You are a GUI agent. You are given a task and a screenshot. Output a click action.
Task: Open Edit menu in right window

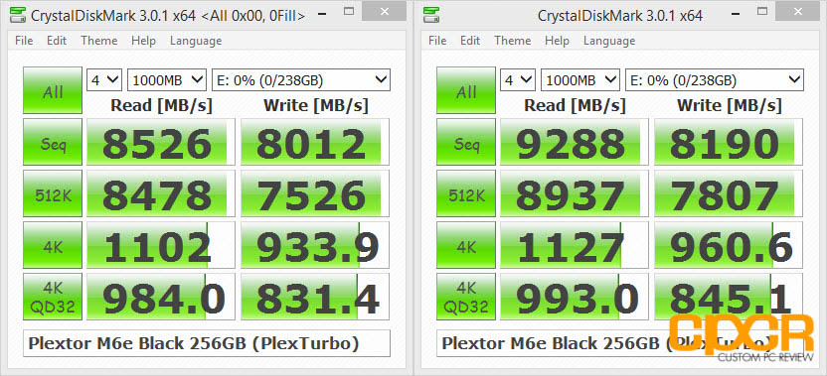[x=469, y=41]
